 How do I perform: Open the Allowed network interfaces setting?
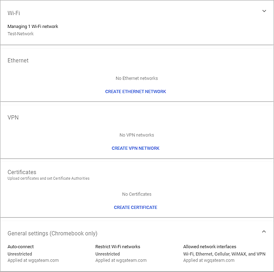tap(210, 247)
